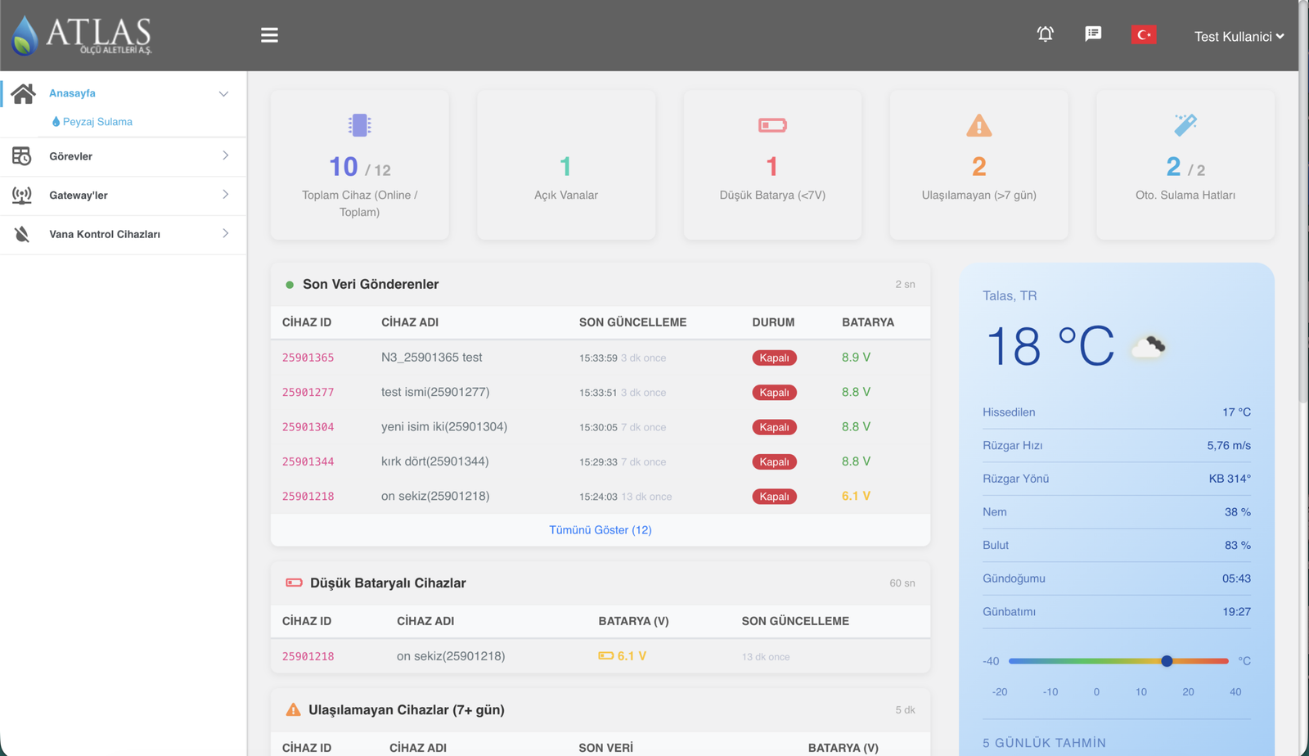
Task: Collapse the Anasayfa menu chevron
Action: click(223, 94)
